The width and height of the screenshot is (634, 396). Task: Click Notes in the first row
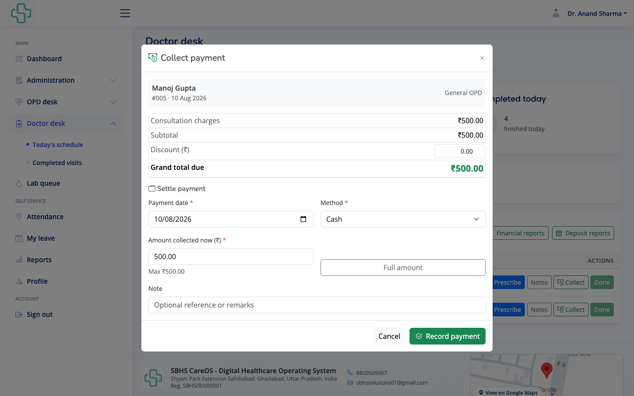pos(539,282)
